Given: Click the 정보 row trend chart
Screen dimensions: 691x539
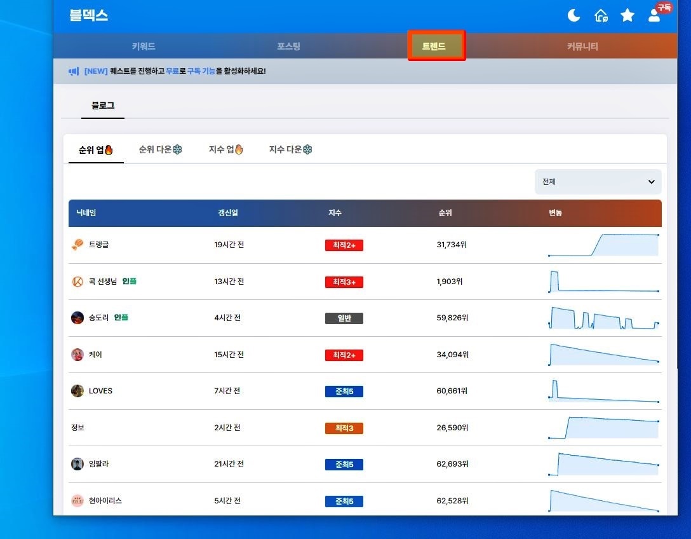Looking at the screenshot, I should click(x=603, y=427).
